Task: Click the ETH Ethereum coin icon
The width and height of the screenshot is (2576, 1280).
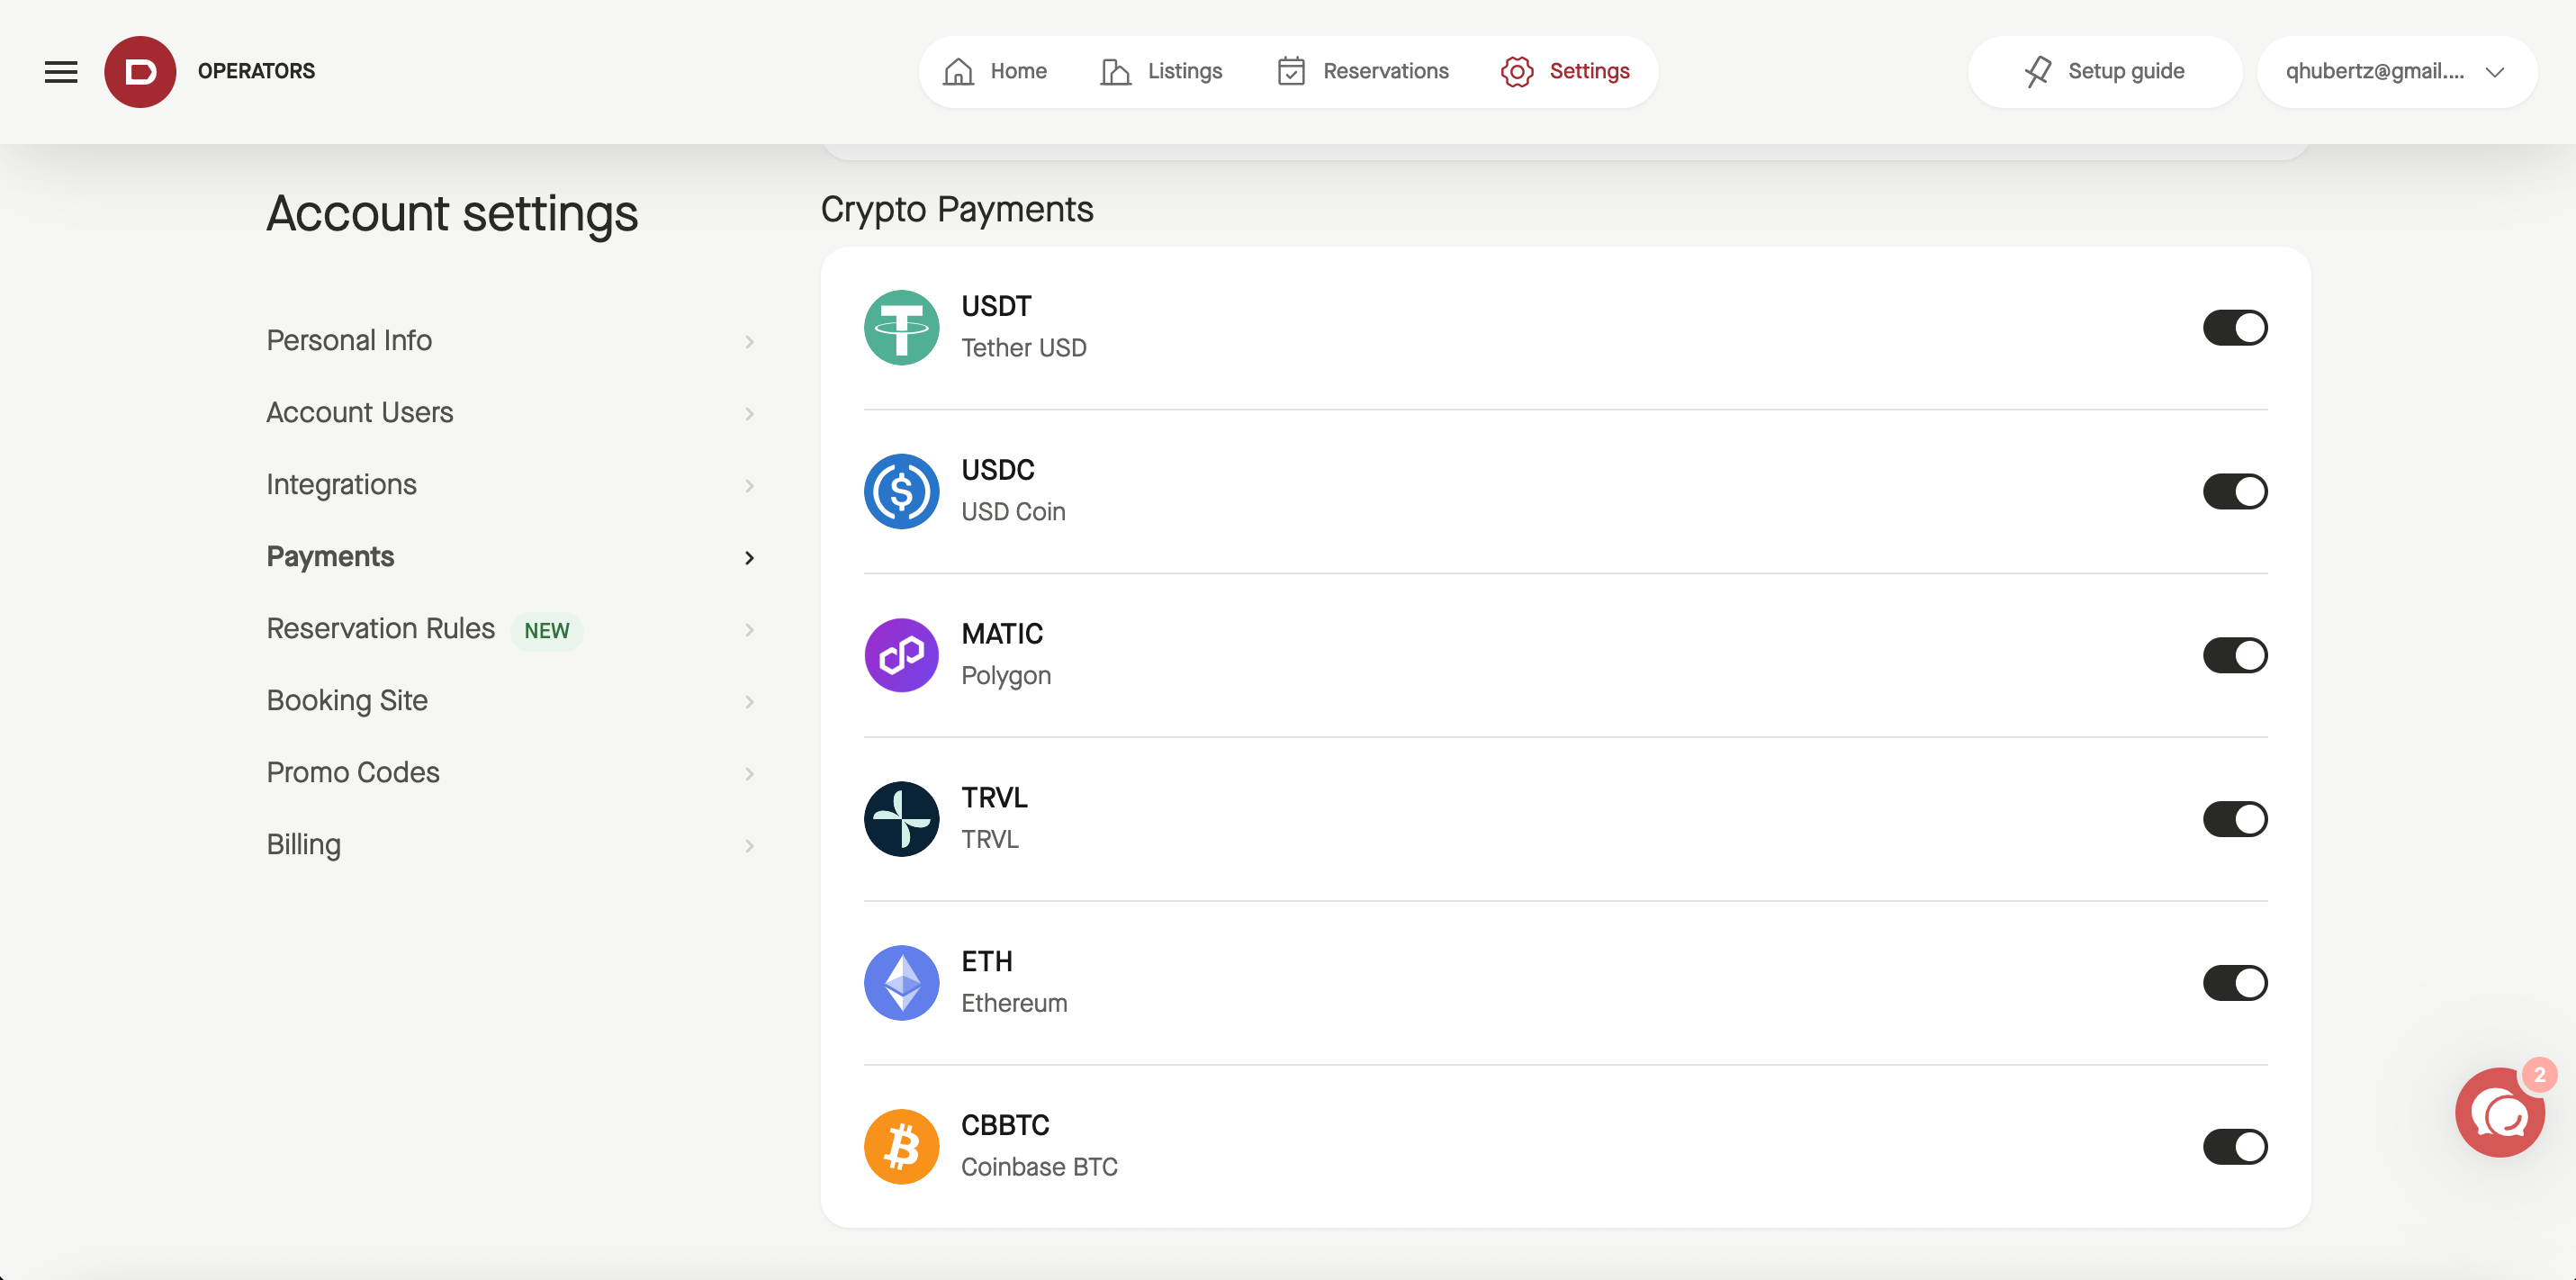Action: coord(901,984)
